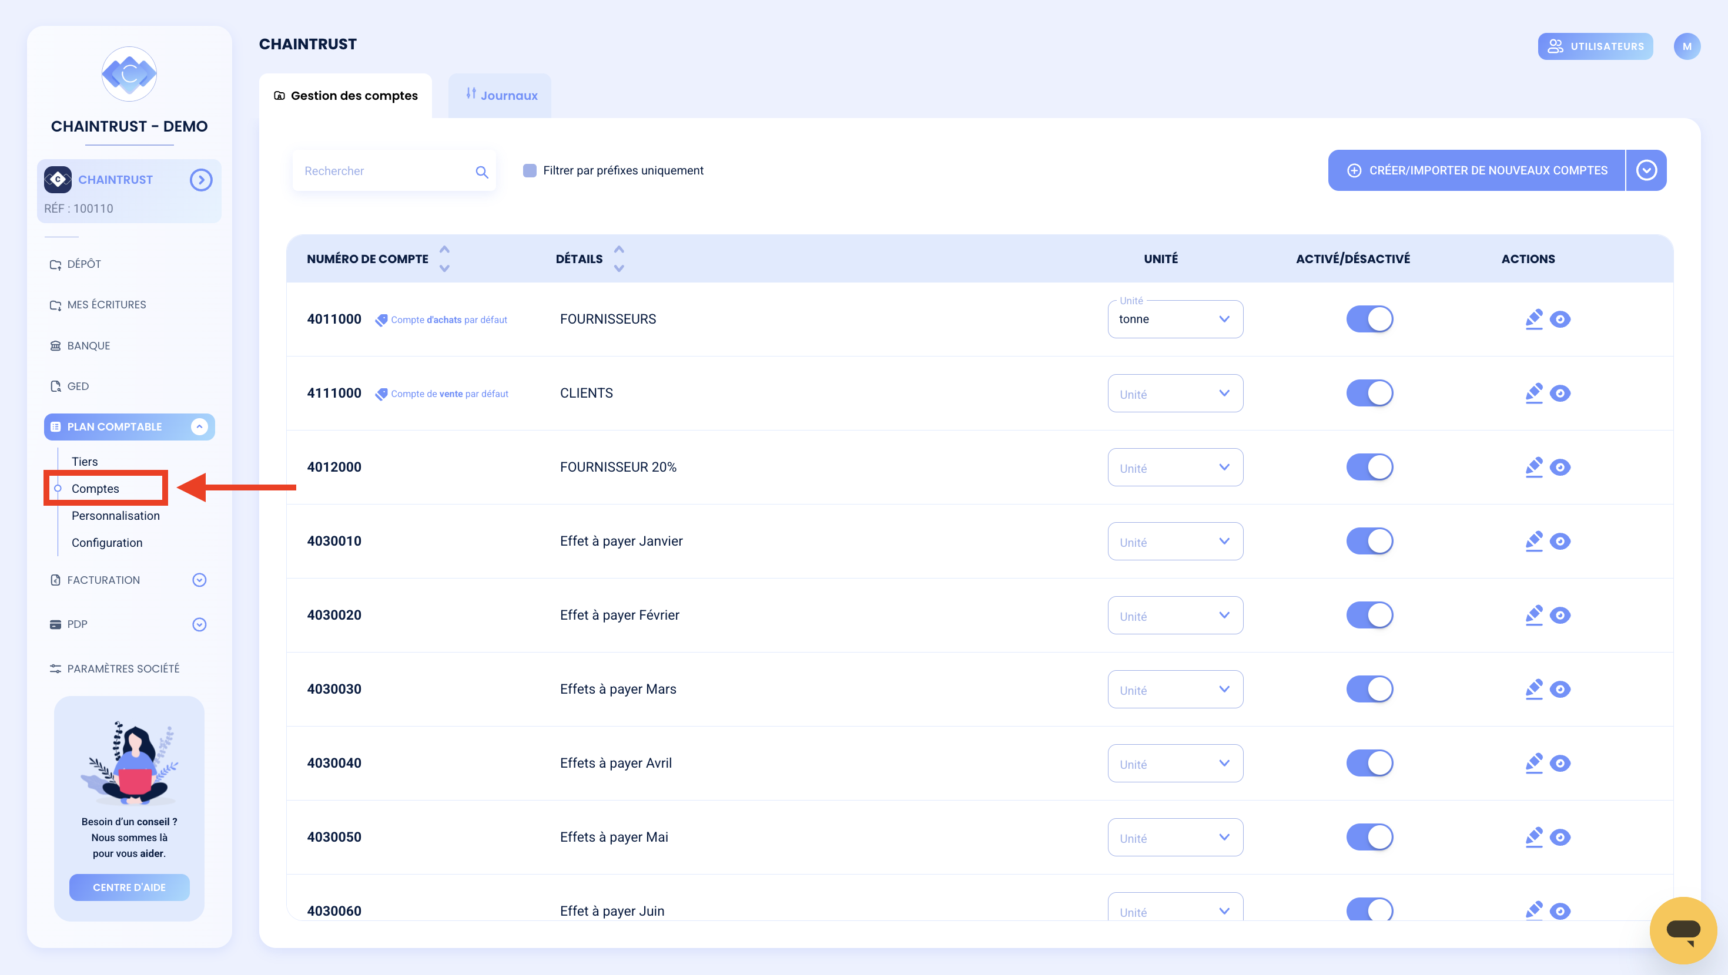The width and height of the screenshot is (1728, 975).
Task: Click the CENTRE D'AIDE button
Action: [x=129, y=887]
